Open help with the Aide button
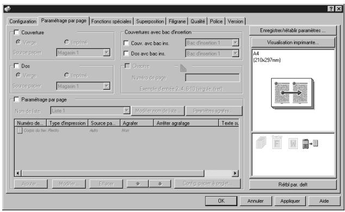The image size is (345, 212). [324, 201]
